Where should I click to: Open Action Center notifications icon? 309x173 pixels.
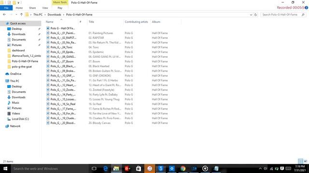coord(282,169)
